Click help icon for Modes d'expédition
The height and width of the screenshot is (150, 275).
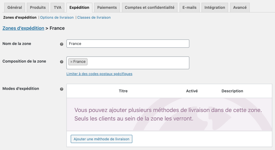coord(61,89)
